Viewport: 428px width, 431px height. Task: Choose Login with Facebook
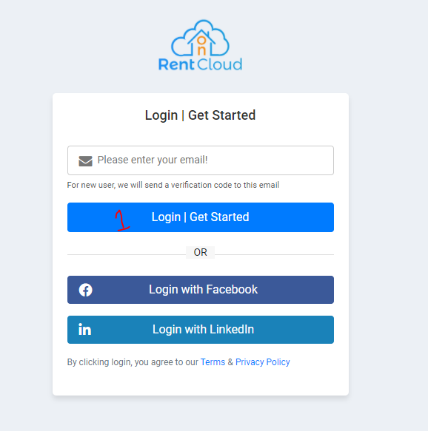pos(201,290)
